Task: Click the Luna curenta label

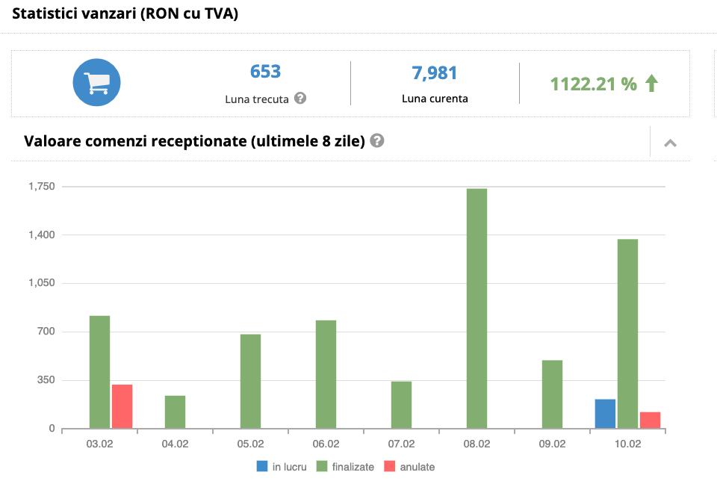Action: (435, 99)
